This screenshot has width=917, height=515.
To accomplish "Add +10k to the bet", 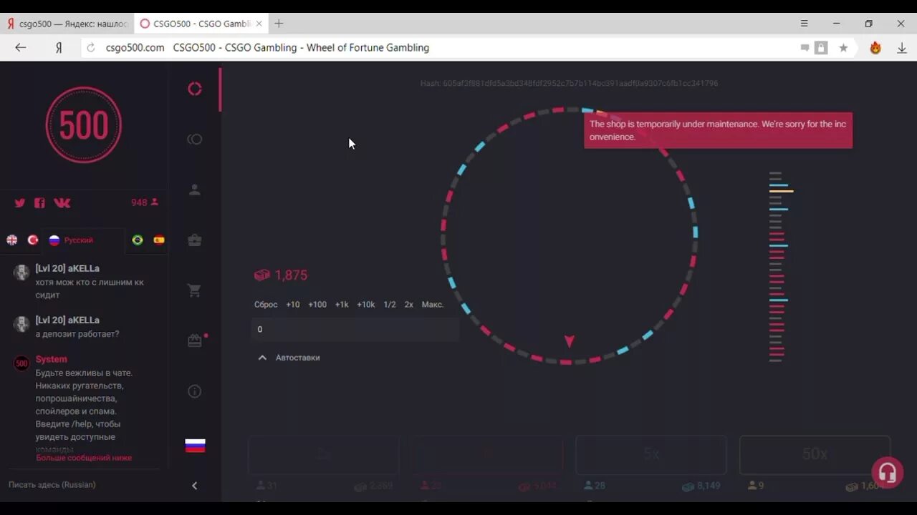I will [366, 305].
